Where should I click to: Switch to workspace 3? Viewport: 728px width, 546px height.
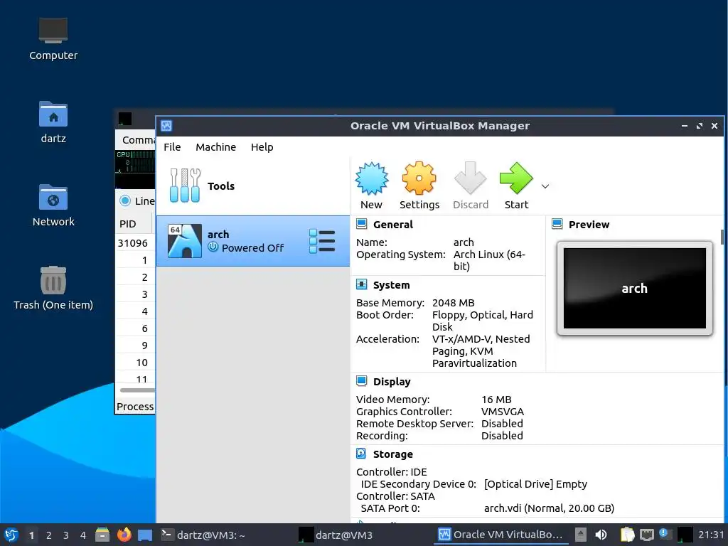pos(66,535)
